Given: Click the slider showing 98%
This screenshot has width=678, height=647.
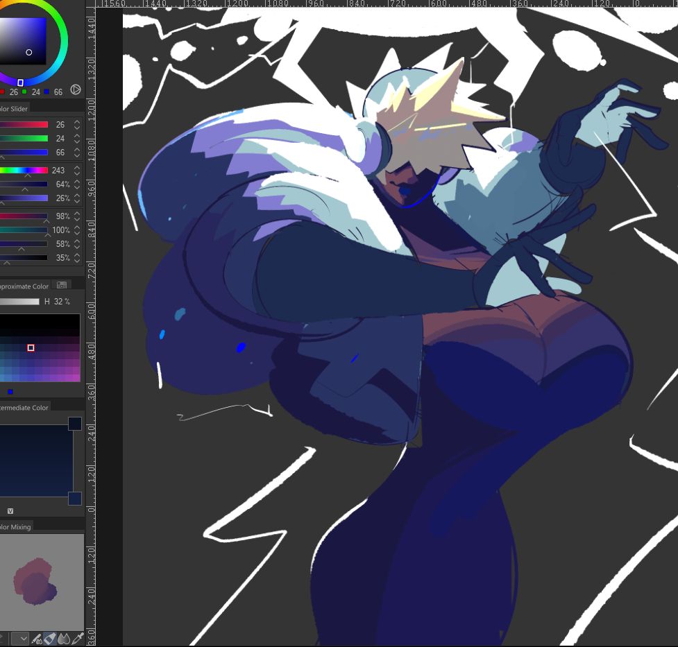Looking at the screenshot, I should coord(24,216).
